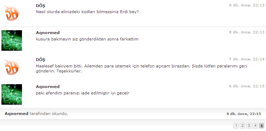Jump to page 3 of messages
Viewport: 266px width, 131px height.
click(249, 126)
